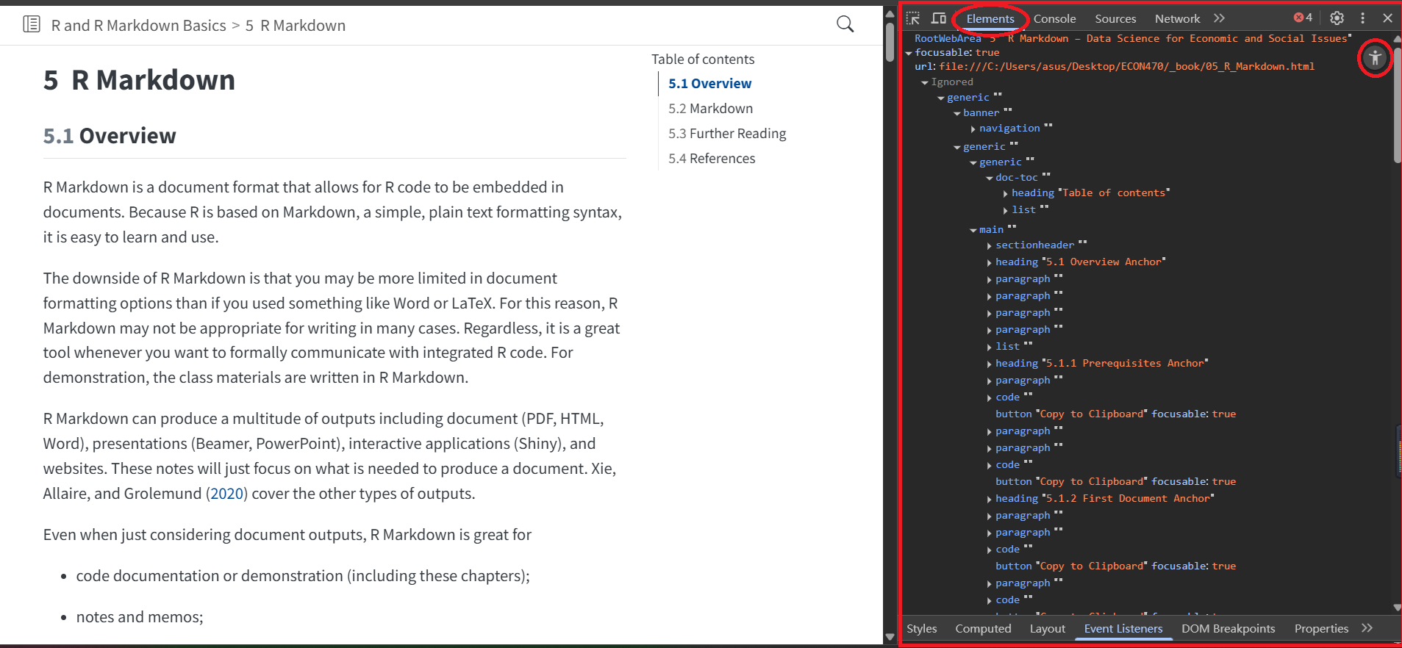Expand the navigation node in the tree
This screenshot has width=1402, height=648.
point(973,129)
